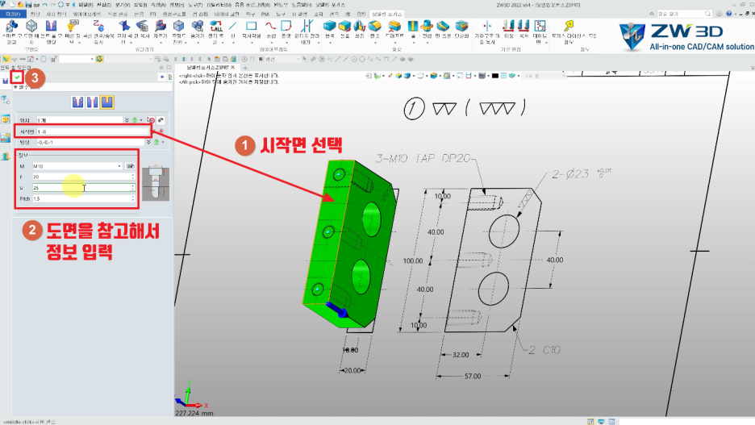Open the feature manager sidebar icon

(x=6, y=100)
